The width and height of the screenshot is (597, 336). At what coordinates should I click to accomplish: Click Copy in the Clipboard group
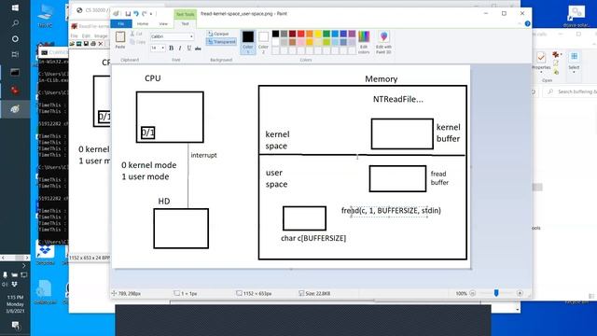coord(137,42)
